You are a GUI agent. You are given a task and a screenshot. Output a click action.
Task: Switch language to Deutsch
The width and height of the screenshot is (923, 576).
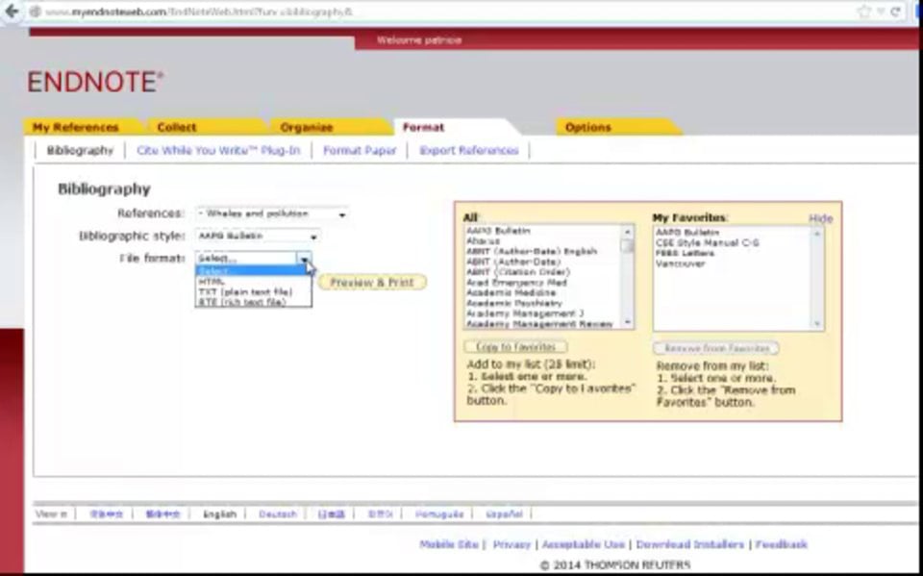pos(278,514)
